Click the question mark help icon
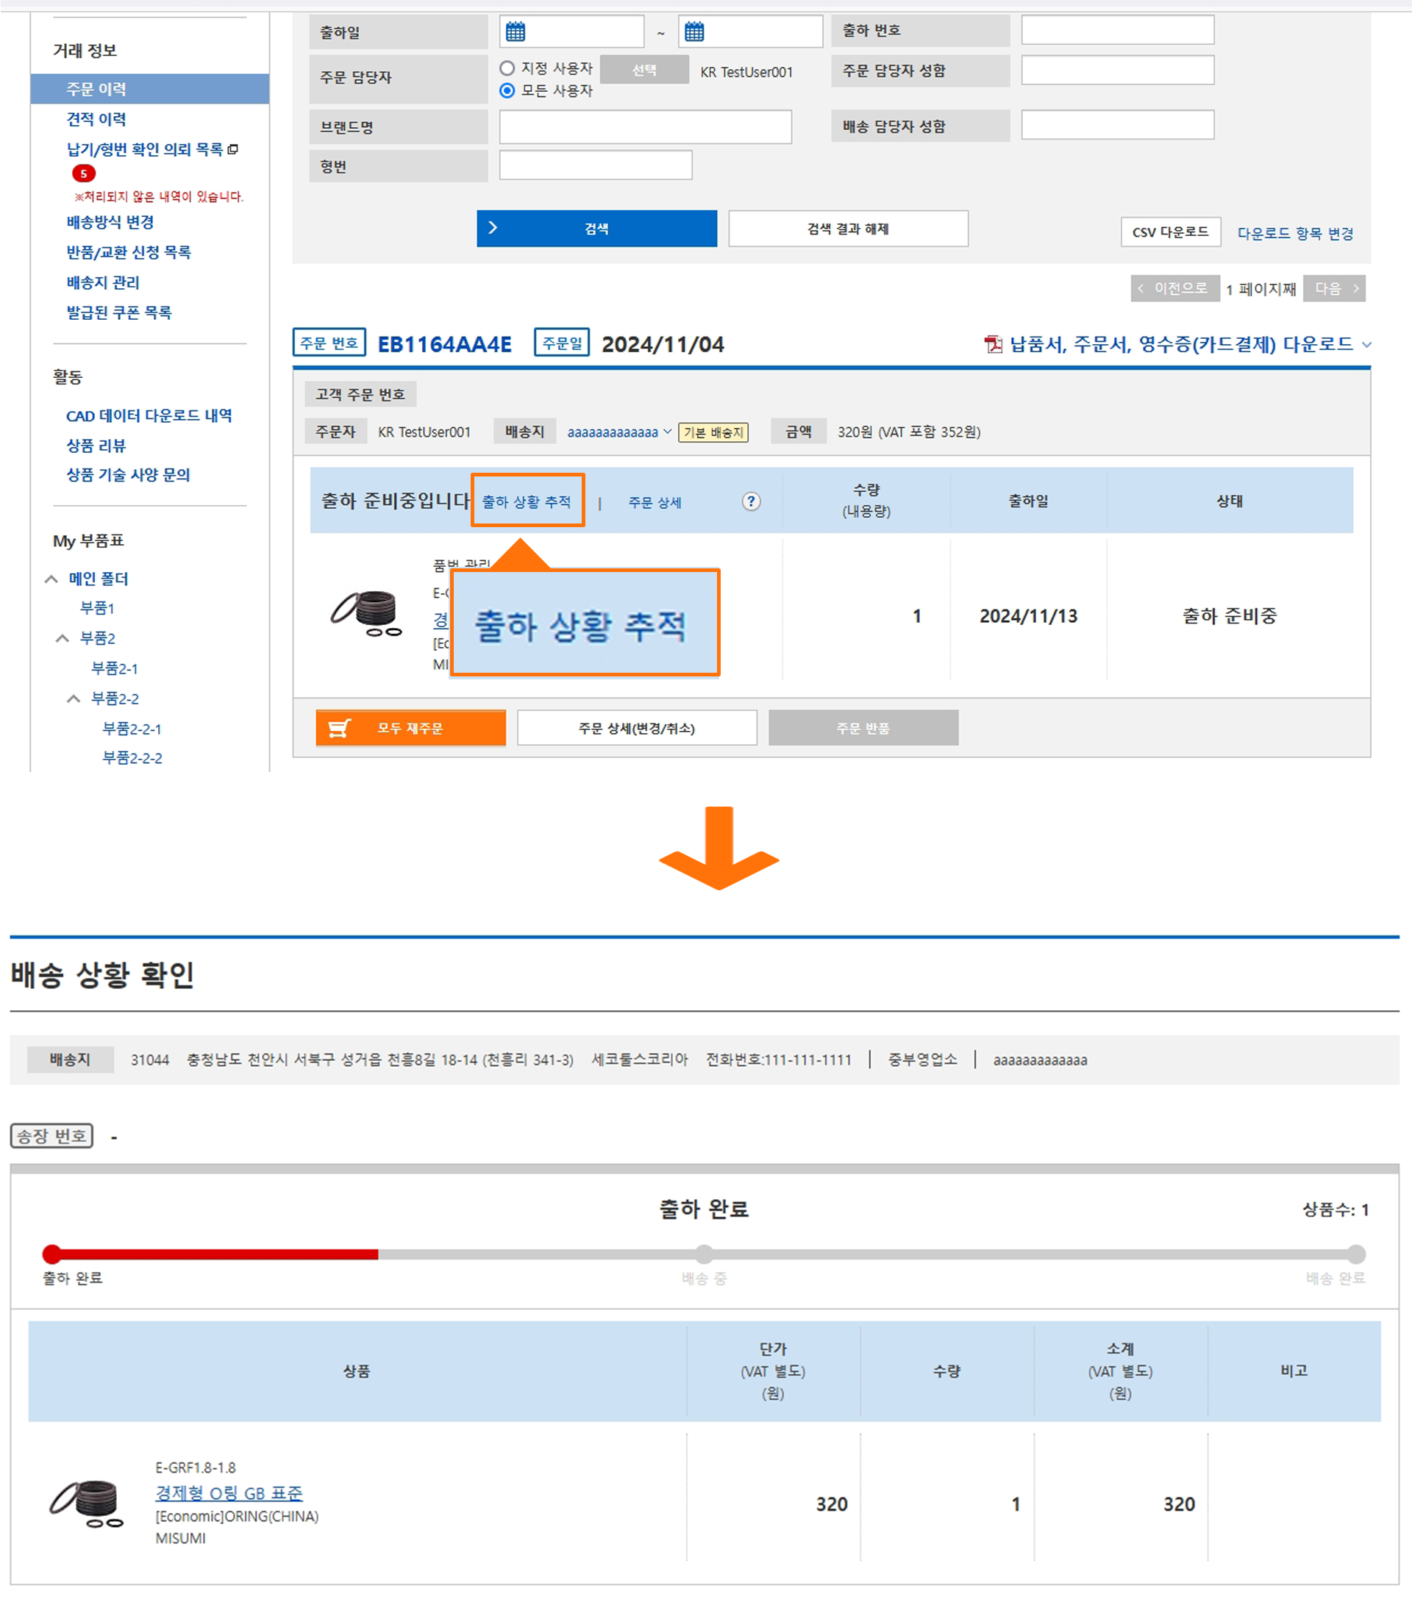 [751, 502]
